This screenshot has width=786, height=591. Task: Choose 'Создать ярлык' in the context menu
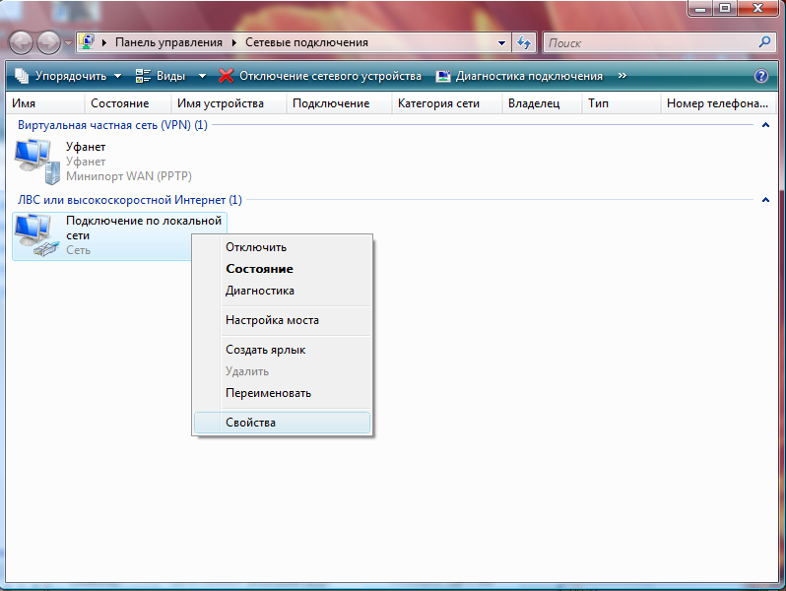[x=282, y=350]
